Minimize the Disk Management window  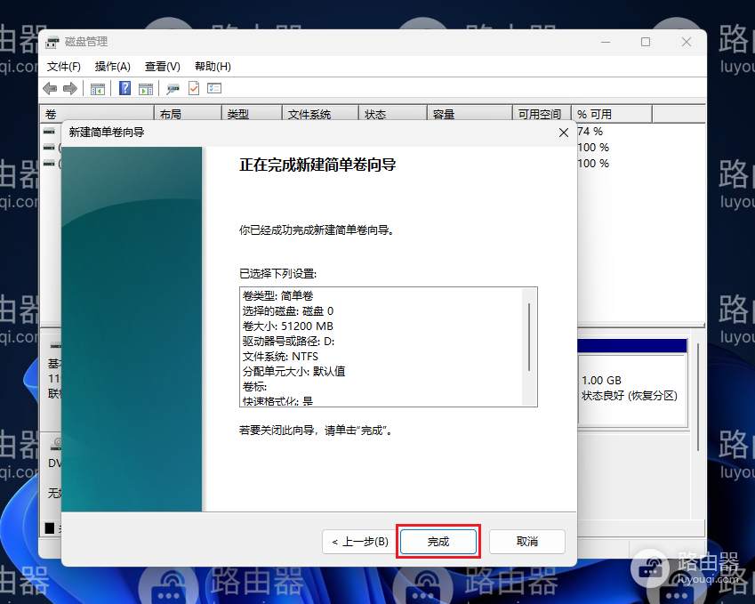[606, 42]
